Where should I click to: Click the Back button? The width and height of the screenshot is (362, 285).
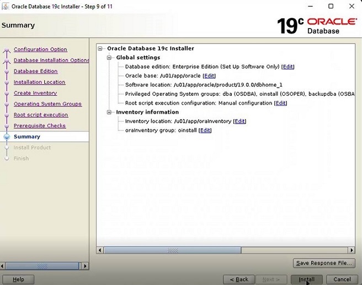pos(239,279)
